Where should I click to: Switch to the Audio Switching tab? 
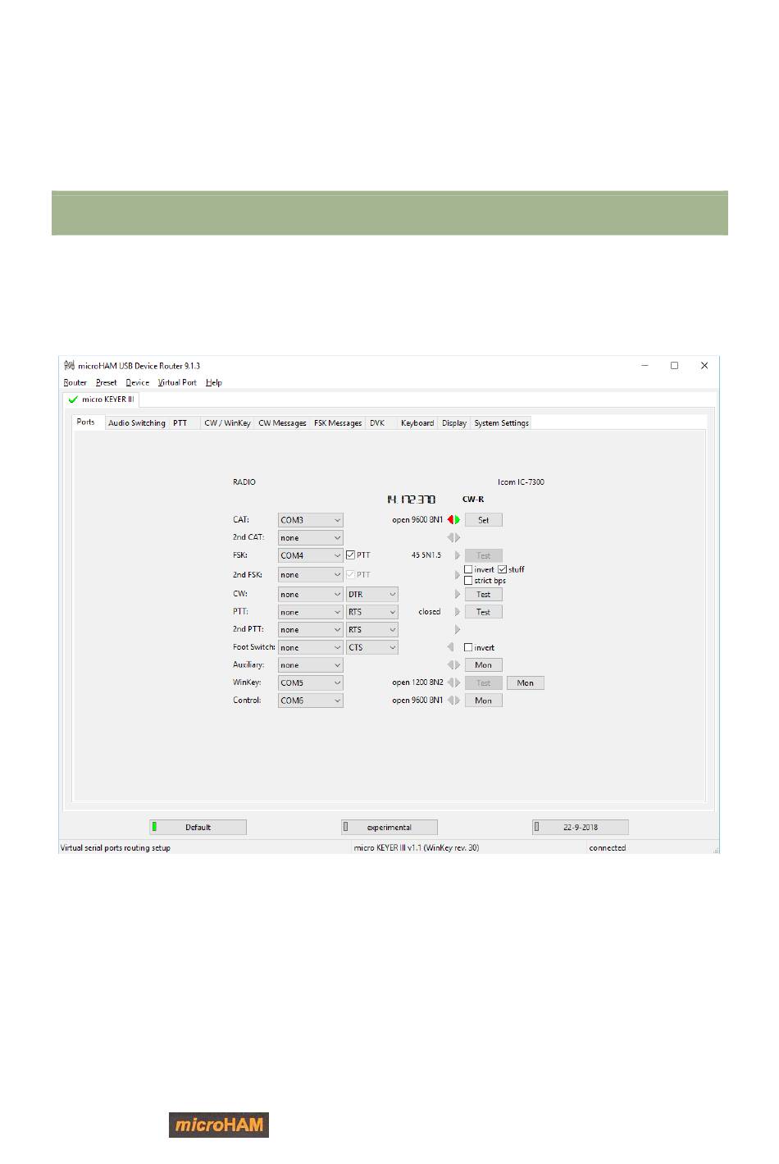click(137, 423)
